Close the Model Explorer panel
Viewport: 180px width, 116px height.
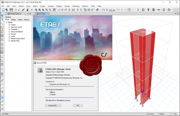coord(30,14)
